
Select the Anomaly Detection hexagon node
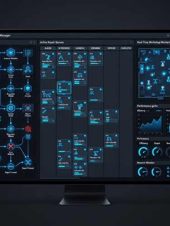(x=11, y=52)
